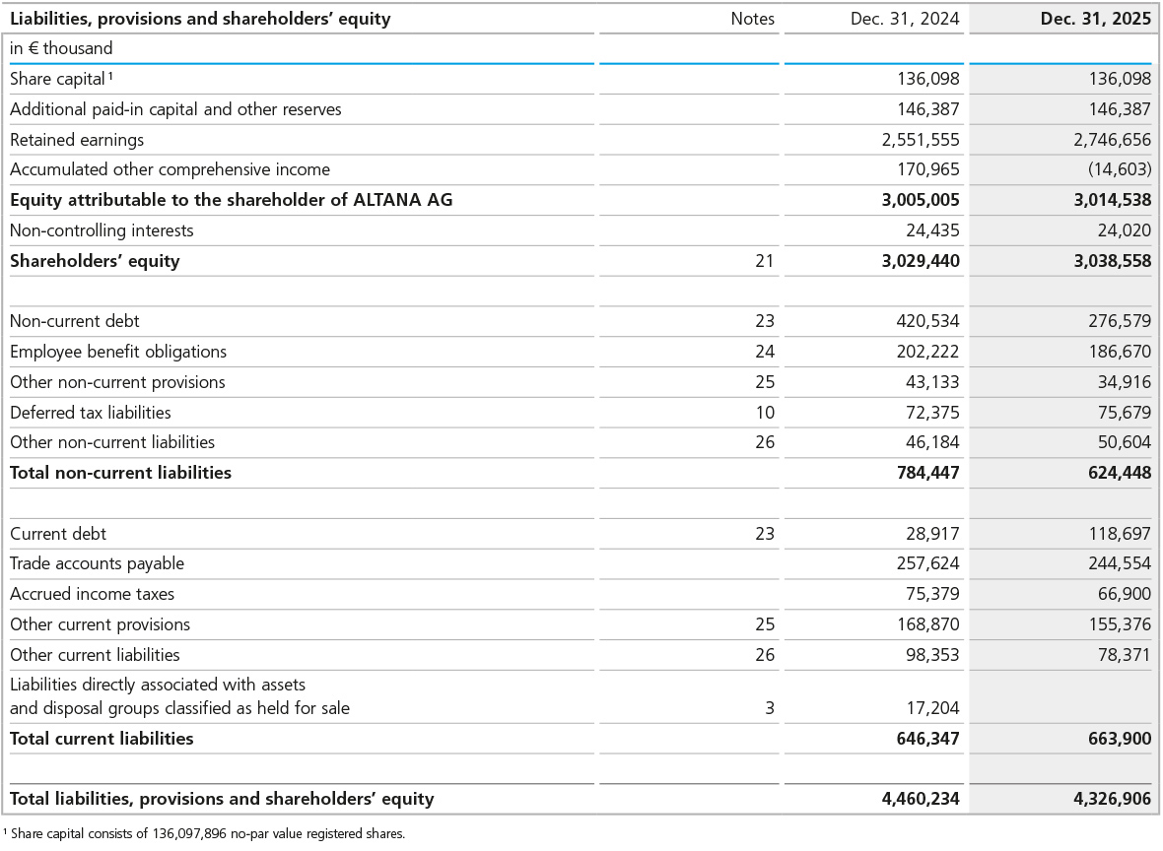Open note 10 for Deferred tax liabilities

point(765,413)
